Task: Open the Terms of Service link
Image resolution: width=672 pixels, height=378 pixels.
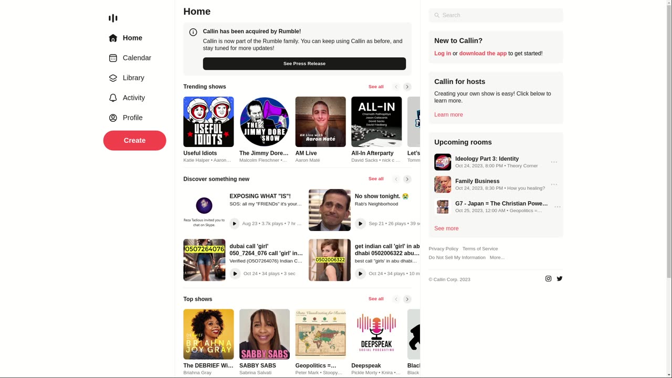Action: (480, 249)
